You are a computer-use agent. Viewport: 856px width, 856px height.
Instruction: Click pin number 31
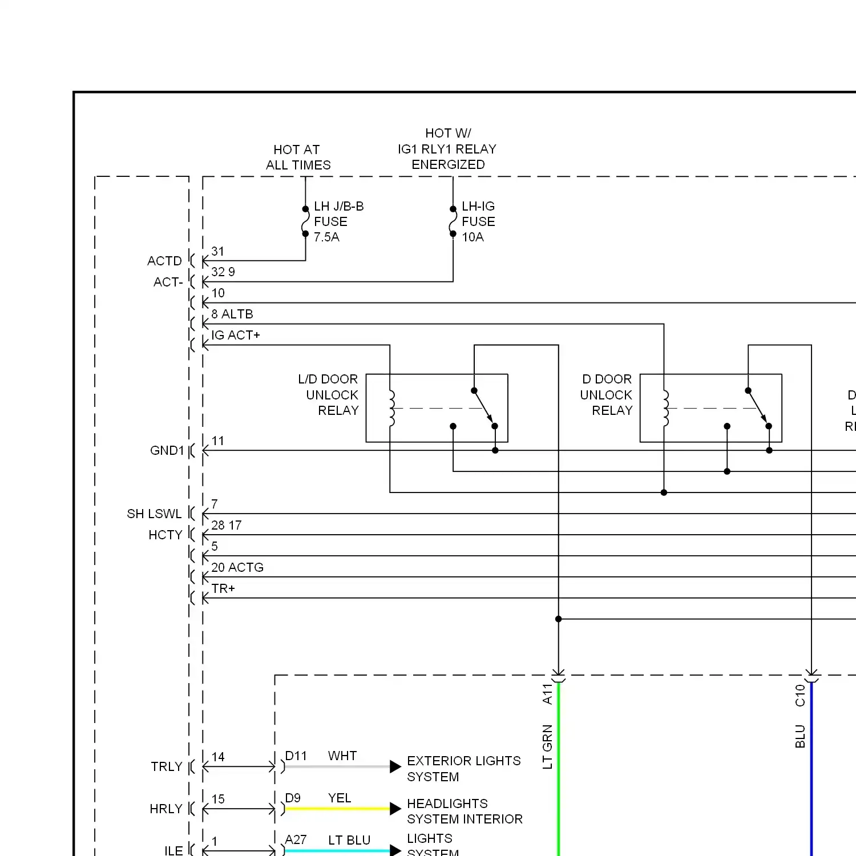coord(217,251)
